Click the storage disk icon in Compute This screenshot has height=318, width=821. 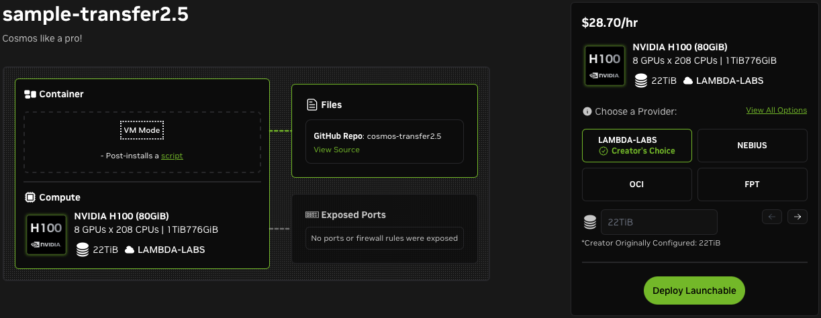pyautogui.click(x=83, y=250)
